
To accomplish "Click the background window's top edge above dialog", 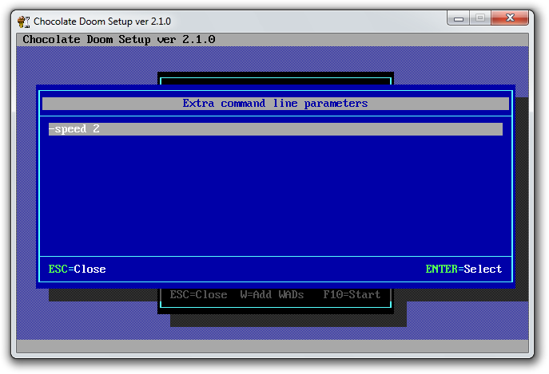I will click(x=275, y=77).
